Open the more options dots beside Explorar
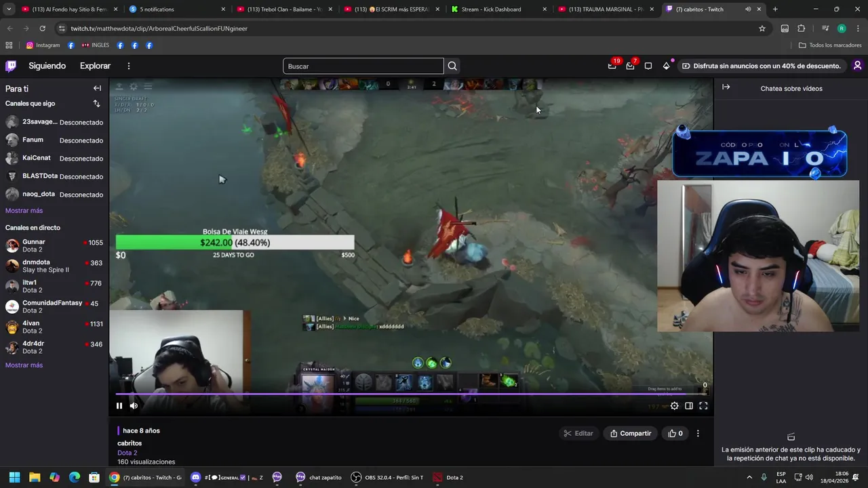 point(128,66)
